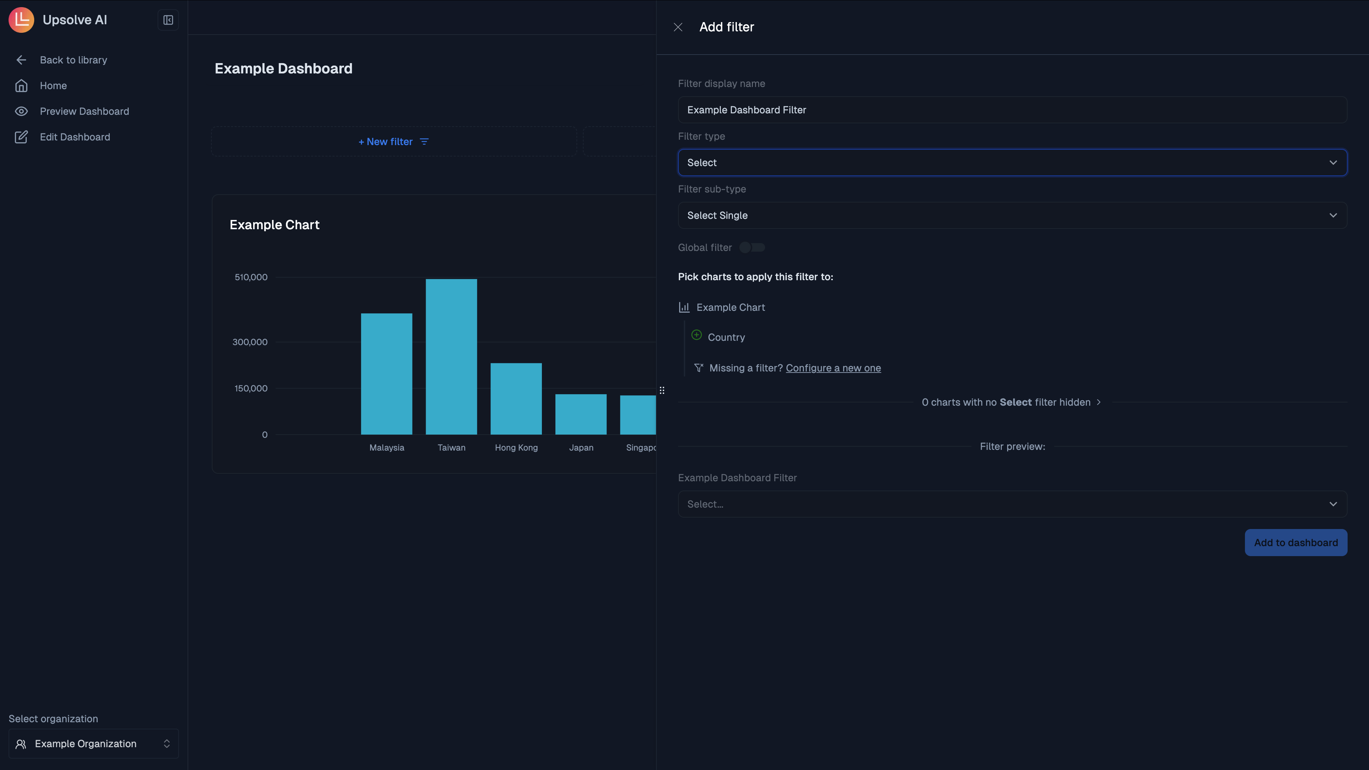Click the Configure a new one link
This screenshot has width=1369, height=770.
tap(833, 368)
